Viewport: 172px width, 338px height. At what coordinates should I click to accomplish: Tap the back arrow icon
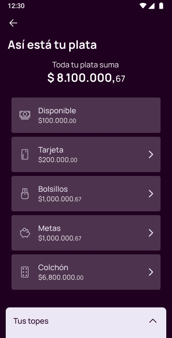tap(13, 23)
